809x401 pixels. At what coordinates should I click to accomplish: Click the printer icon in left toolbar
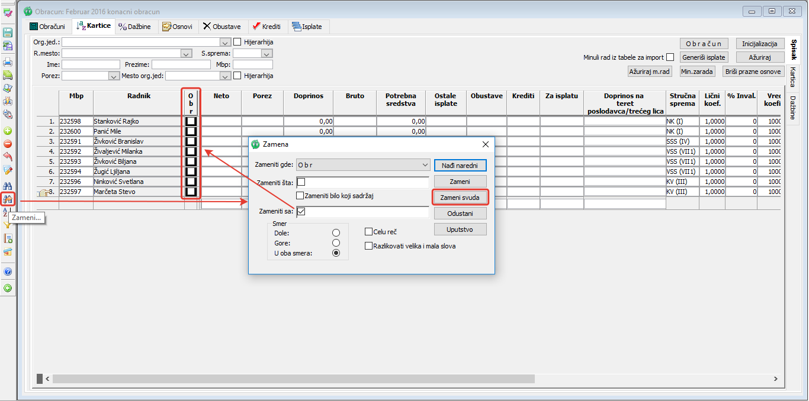click(x=8, y=62)
